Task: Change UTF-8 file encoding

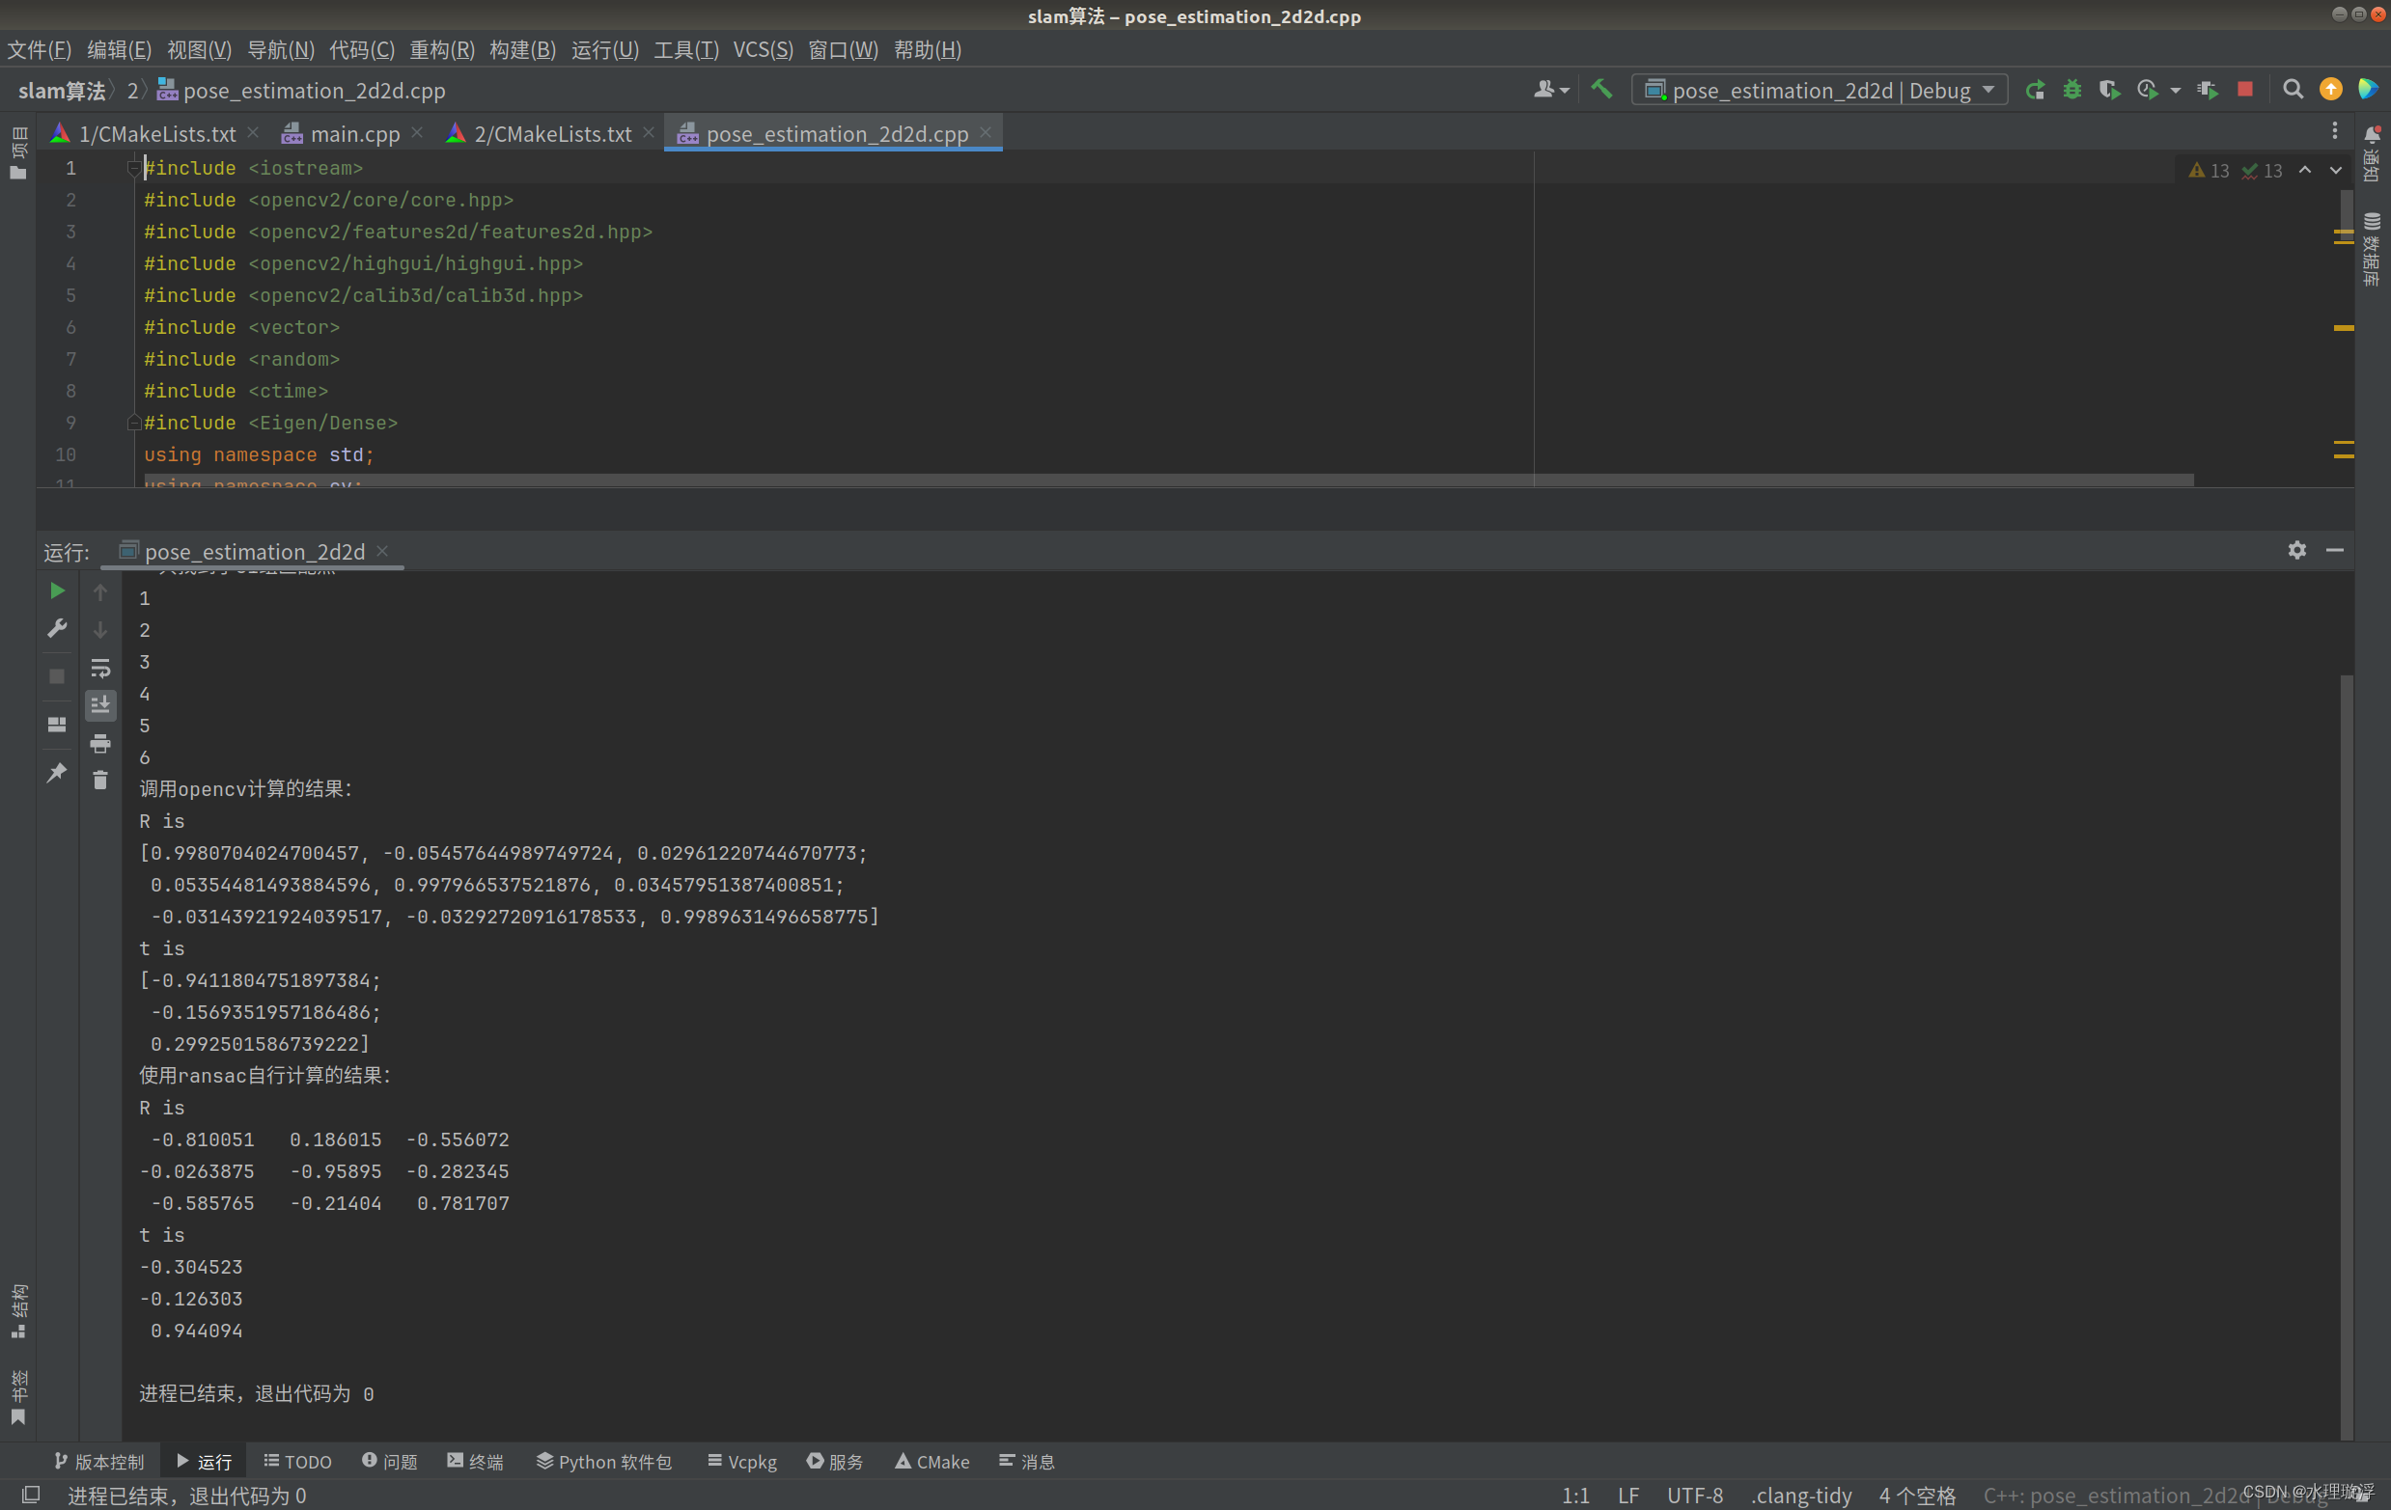Action: 1695,1496
